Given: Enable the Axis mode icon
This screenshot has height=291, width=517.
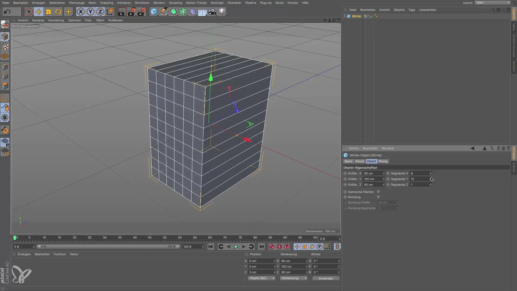Looking at the screenshot, I should click(5, 98).
